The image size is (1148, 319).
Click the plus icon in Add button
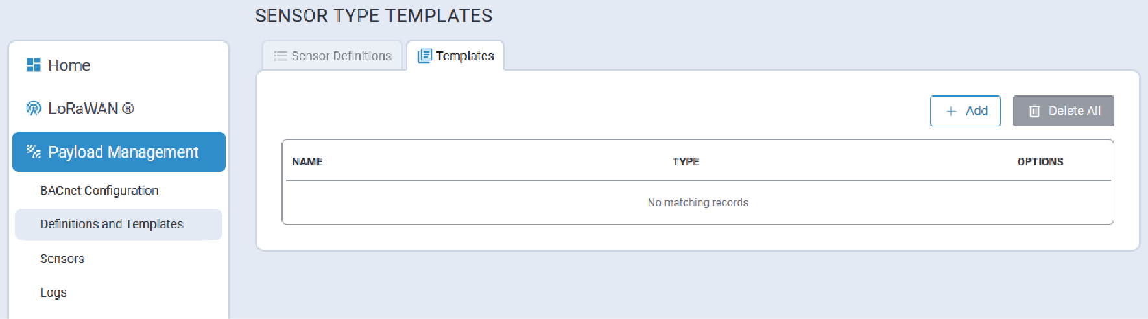pyautogui.click(x=951, y=112)
